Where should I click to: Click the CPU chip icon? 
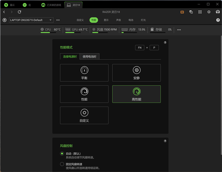42,29
